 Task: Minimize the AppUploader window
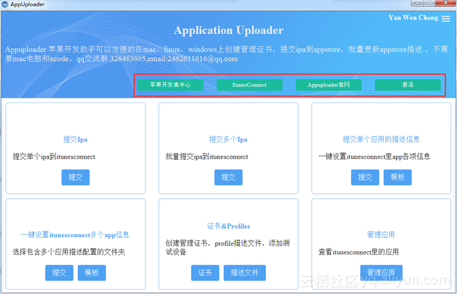417,3
